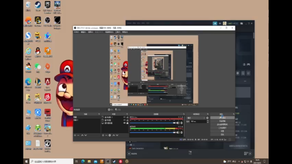Add a source with the Sources plus icon
The image size is (292, 164).
pyautogui.click(x=103, y=135)
